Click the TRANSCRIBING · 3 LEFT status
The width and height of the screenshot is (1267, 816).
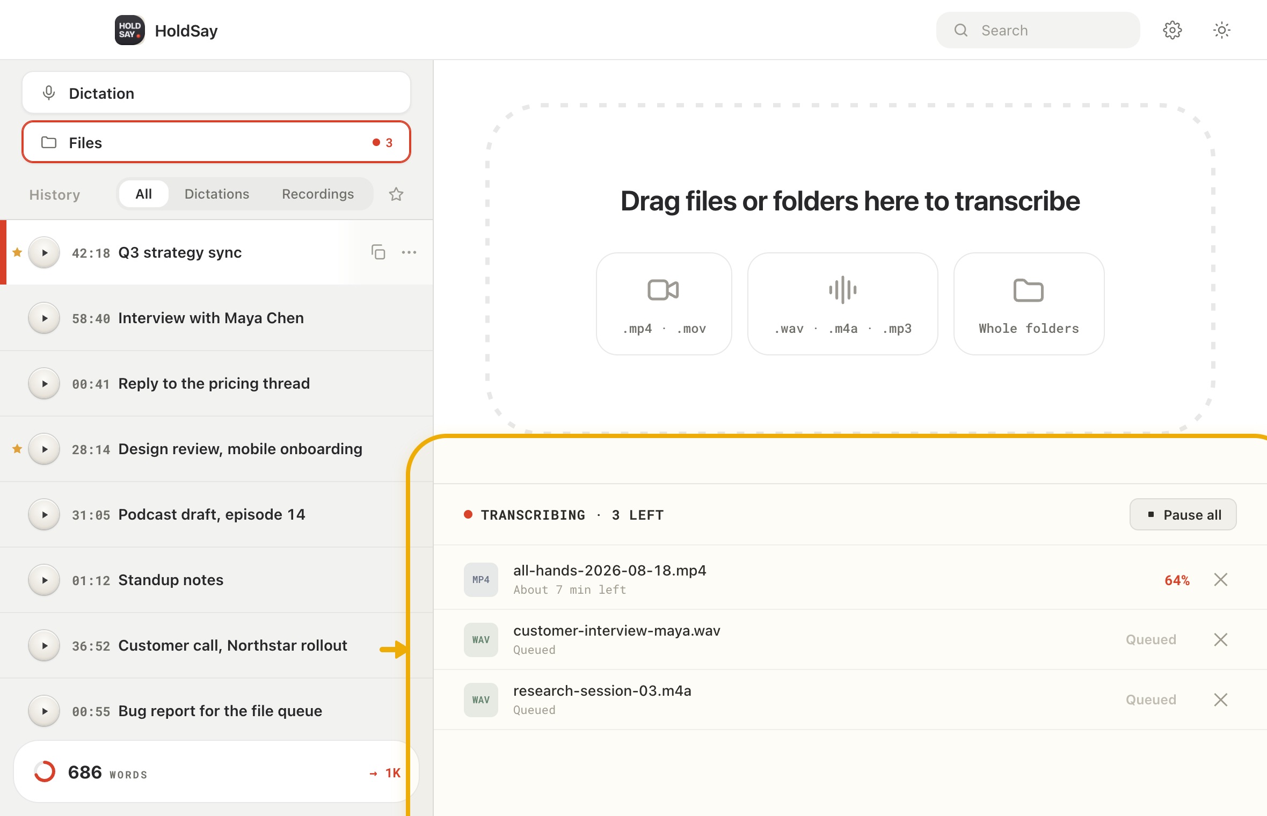[x=564, y=515]
